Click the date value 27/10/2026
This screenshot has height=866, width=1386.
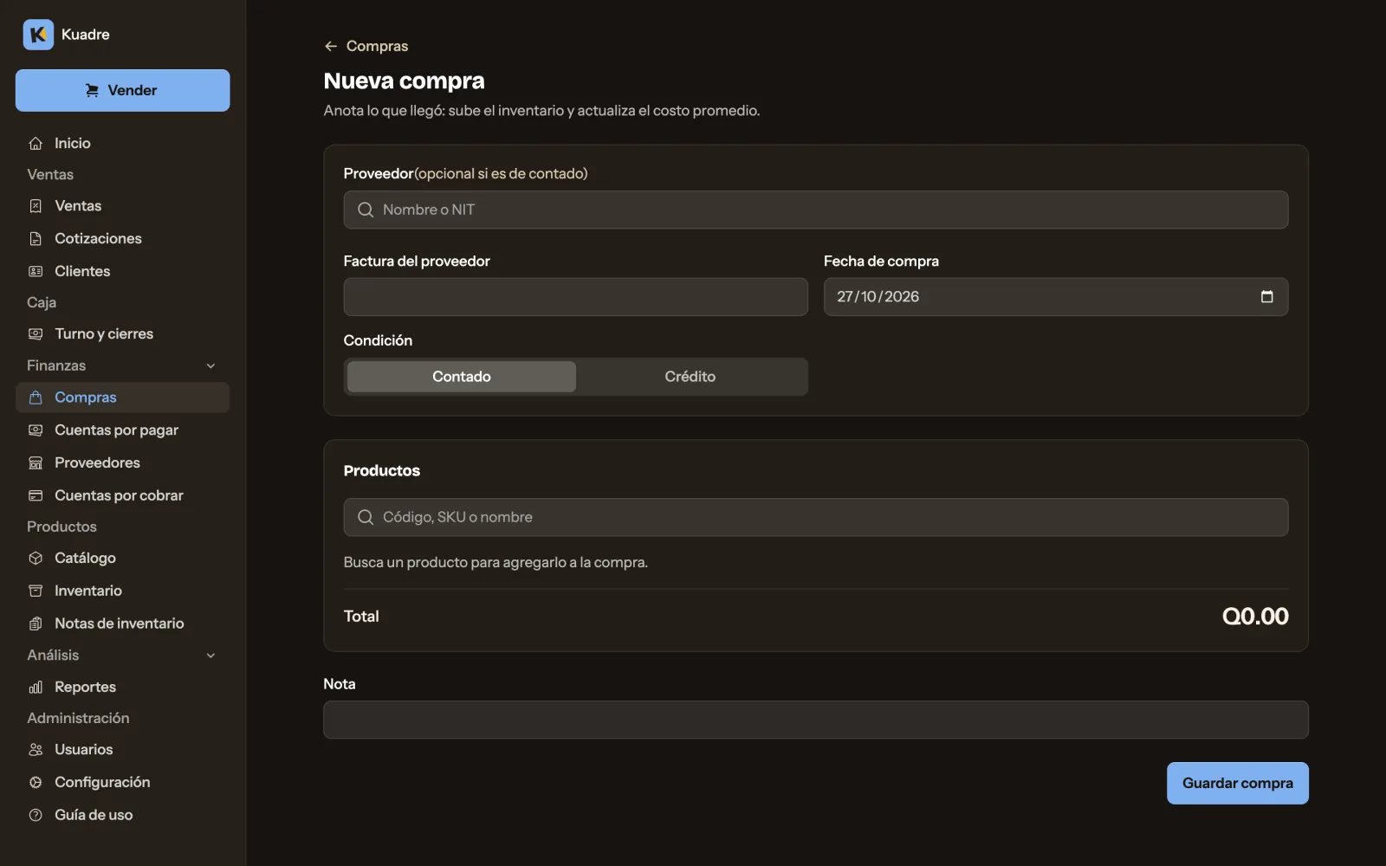tap(878, 297)
